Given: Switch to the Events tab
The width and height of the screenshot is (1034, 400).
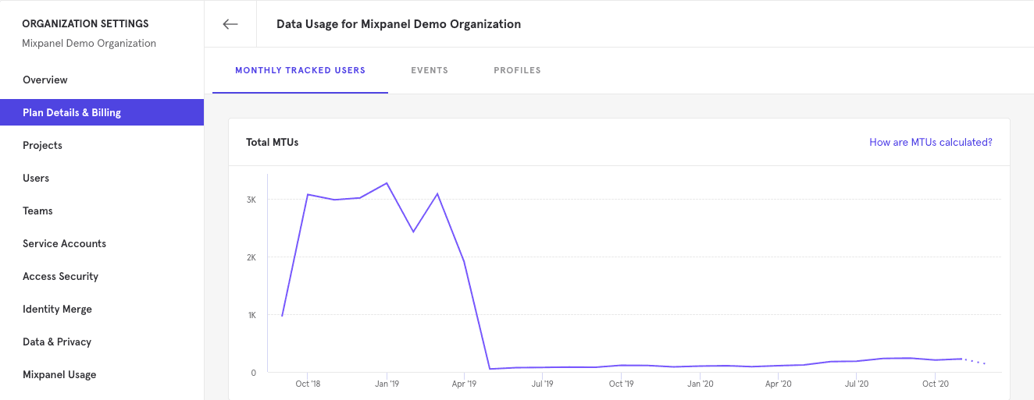Looking at the screenshot, I should pyautogui.click(x=430, y=70).
